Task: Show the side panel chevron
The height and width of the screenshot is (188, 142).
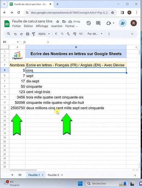Action: click(x=135, y=175)
